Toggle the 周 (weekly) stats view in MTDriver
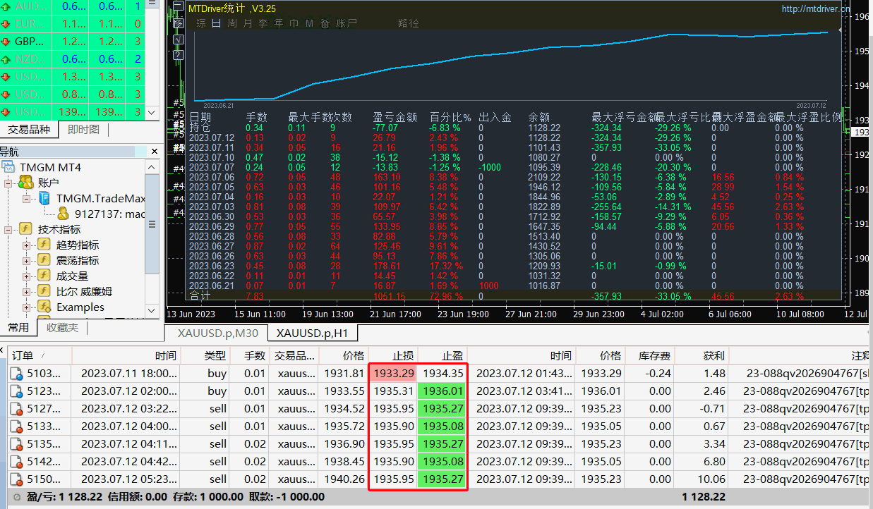This screenshot has width=873, height=509. tap(231, 23)
